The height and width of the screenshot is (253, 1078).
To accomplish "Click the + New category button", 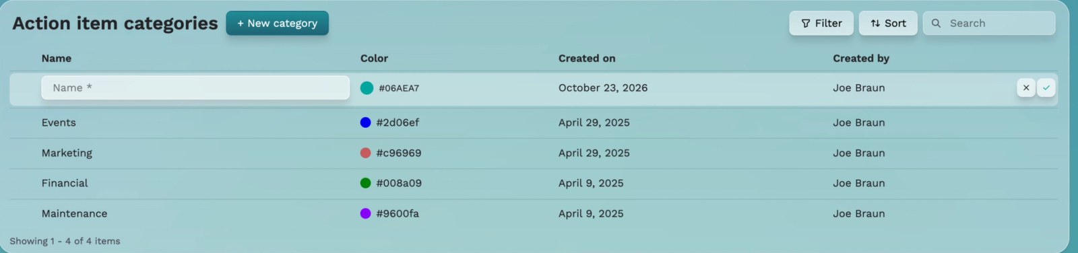I will [x=277, y=23].
